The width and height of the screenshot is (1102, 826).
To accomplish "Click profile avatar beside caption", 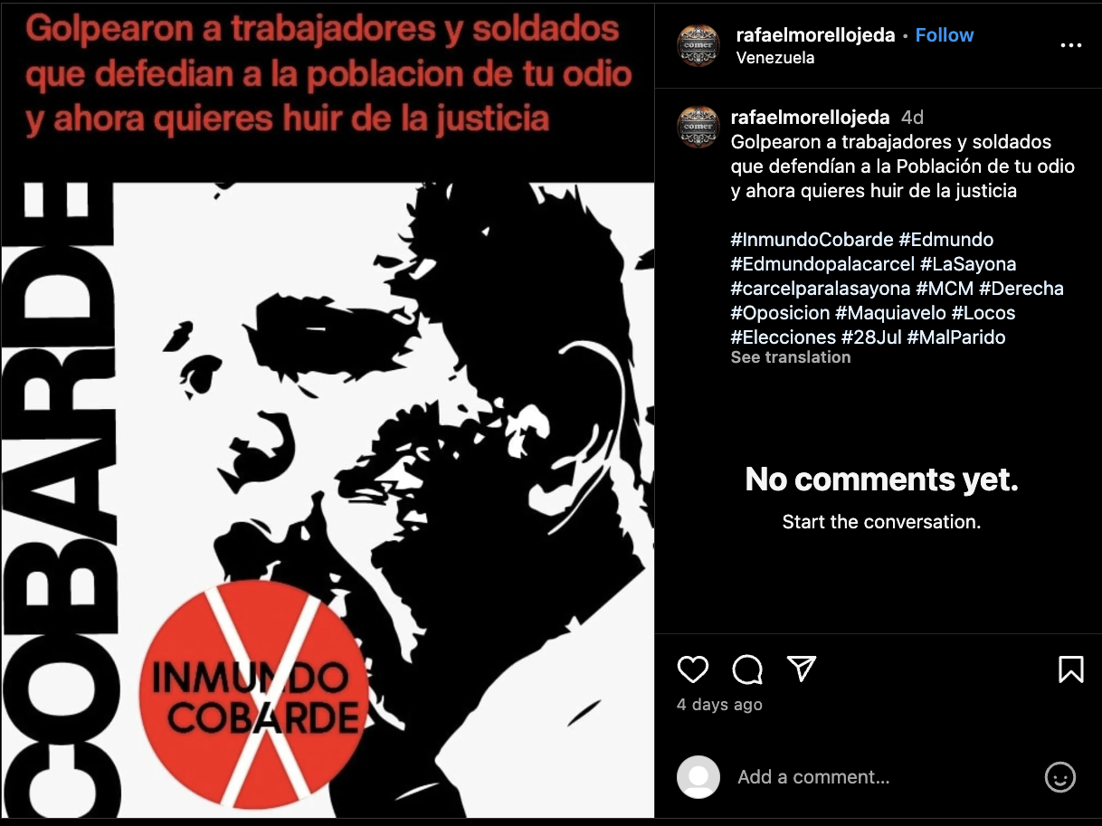I will 698,127.
